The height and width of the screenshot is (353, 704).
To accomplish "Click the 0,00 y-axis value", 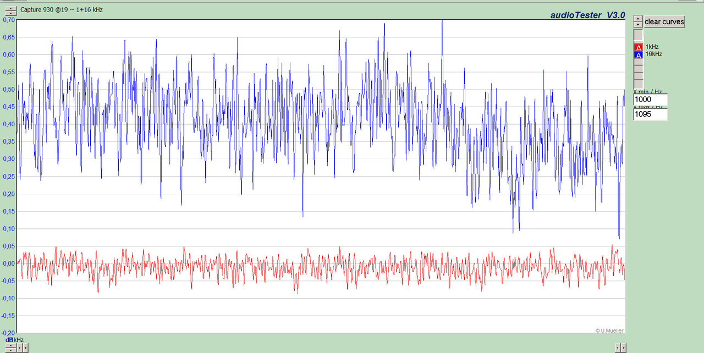I will 9,264.
